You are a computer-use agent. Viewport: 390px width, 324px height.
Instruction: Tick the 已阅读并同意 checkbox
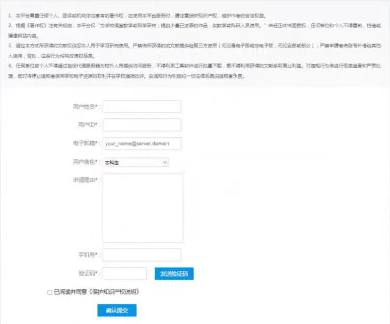[x=50, y=292]
